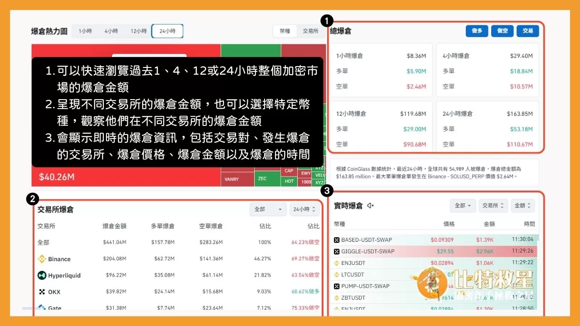Click the Binance icon beside ZBTUSDT
The width and height of the screenshot is (580, 326).
point(337,298)
